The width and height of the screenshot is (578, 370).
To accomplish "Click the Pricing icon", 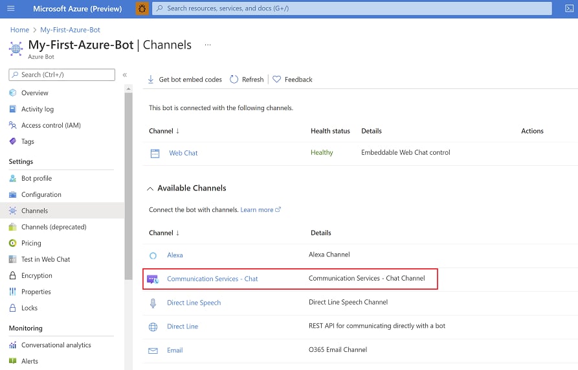I will 12,243.
